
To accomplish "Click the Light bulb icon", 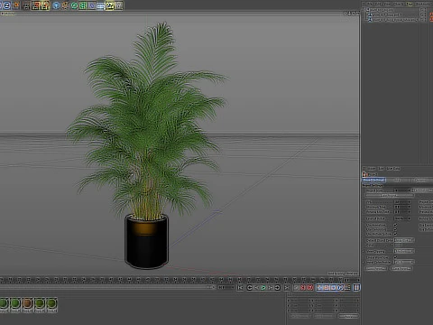I will (119, 5).
